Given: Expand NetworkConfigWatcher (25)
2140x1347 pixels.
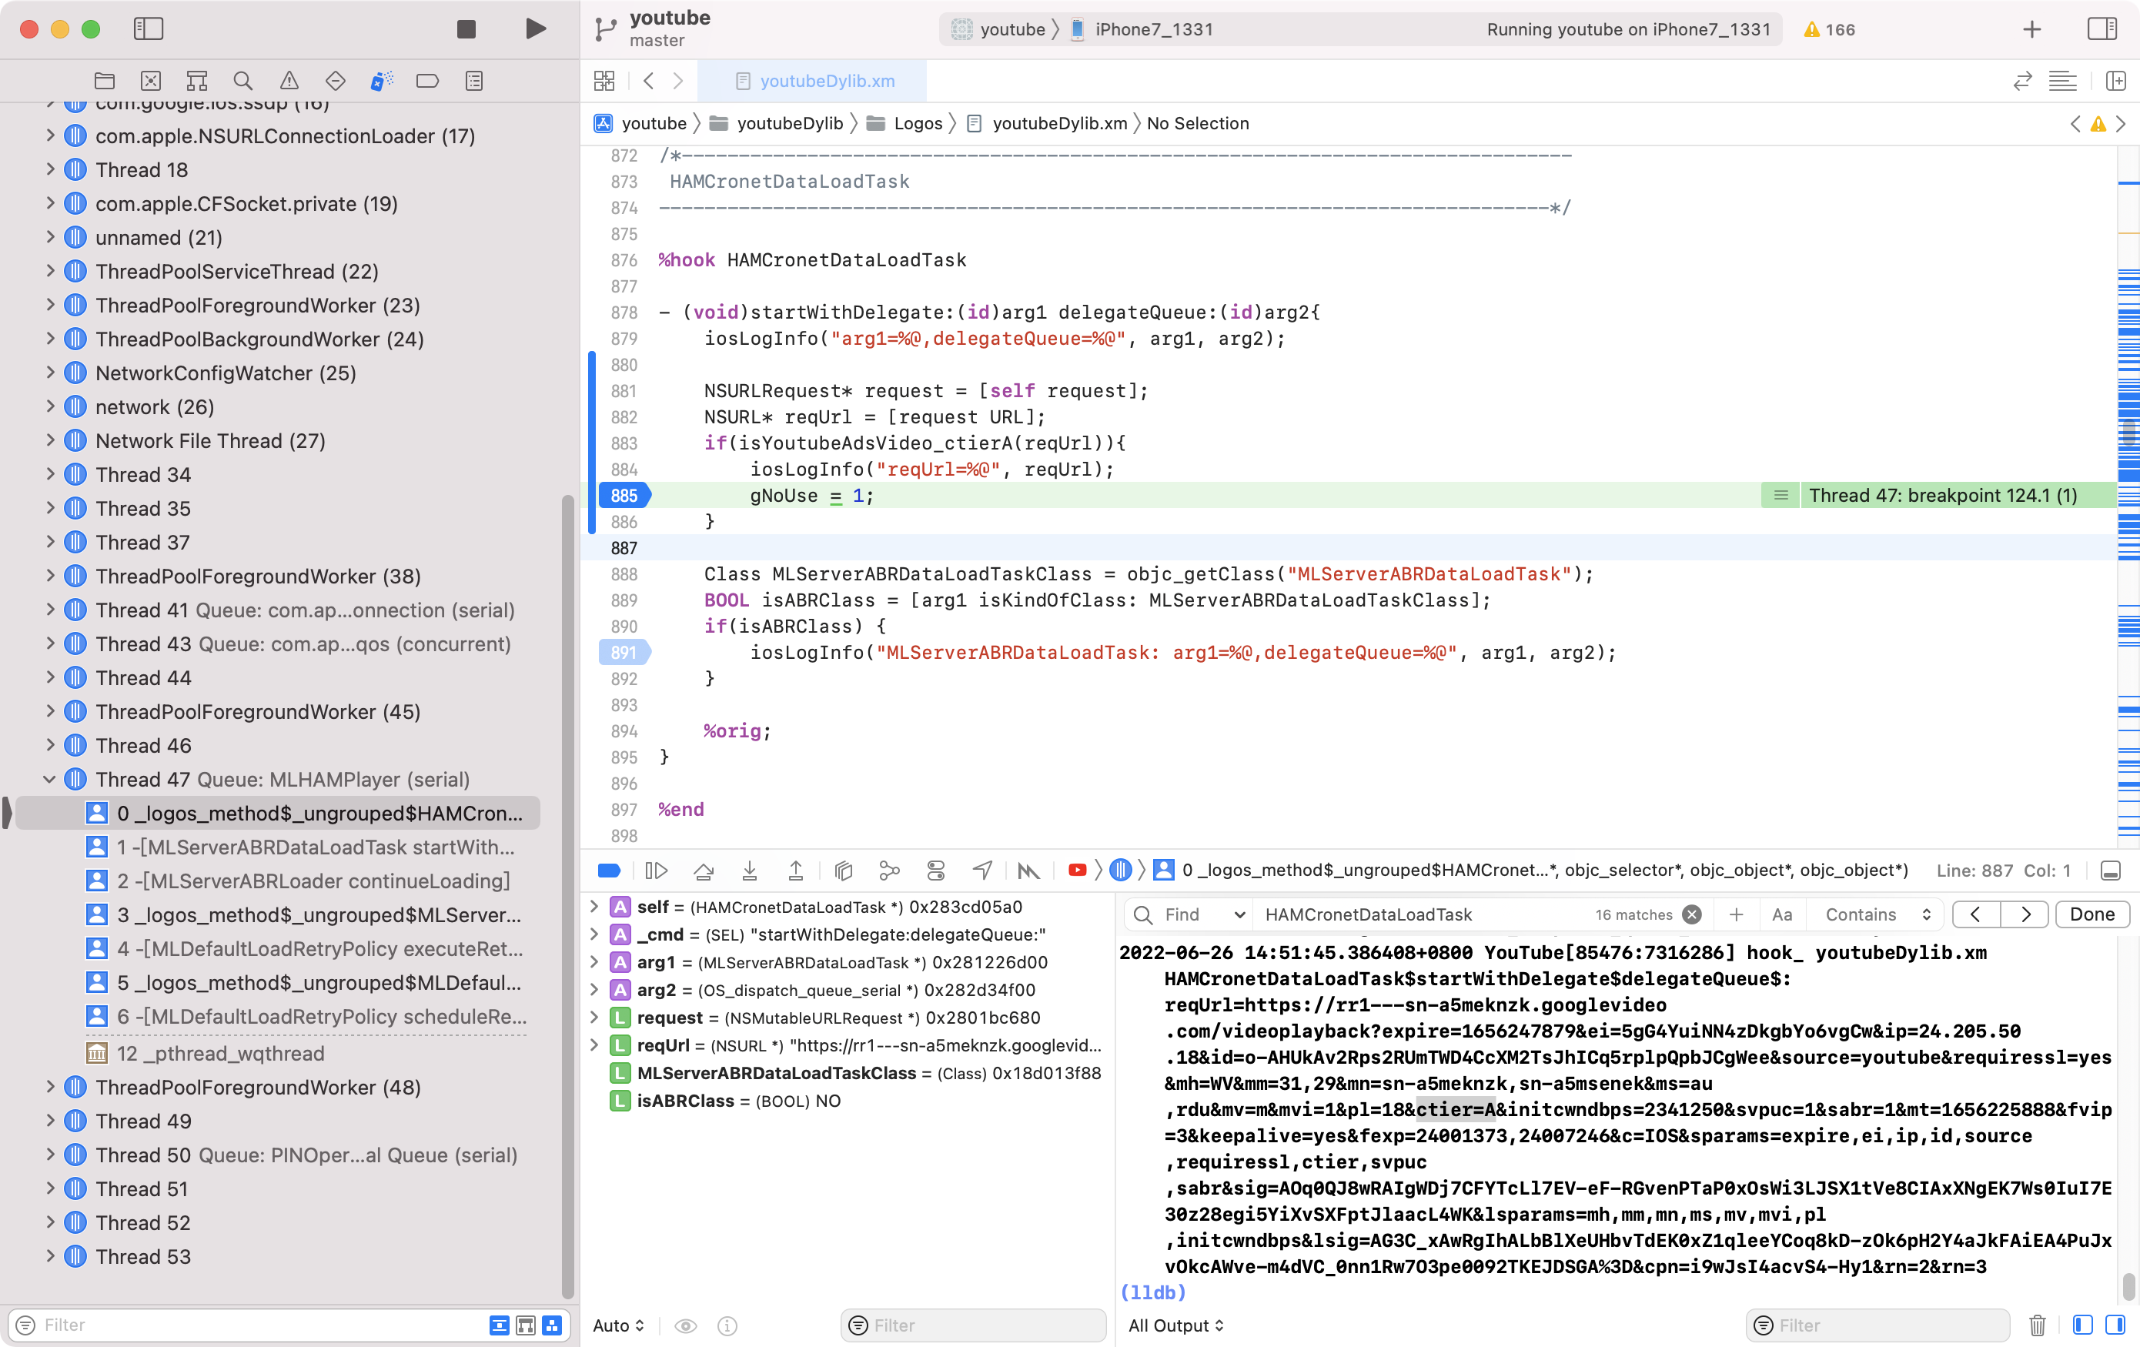Looking at the screenshot, I should [50, 373].
